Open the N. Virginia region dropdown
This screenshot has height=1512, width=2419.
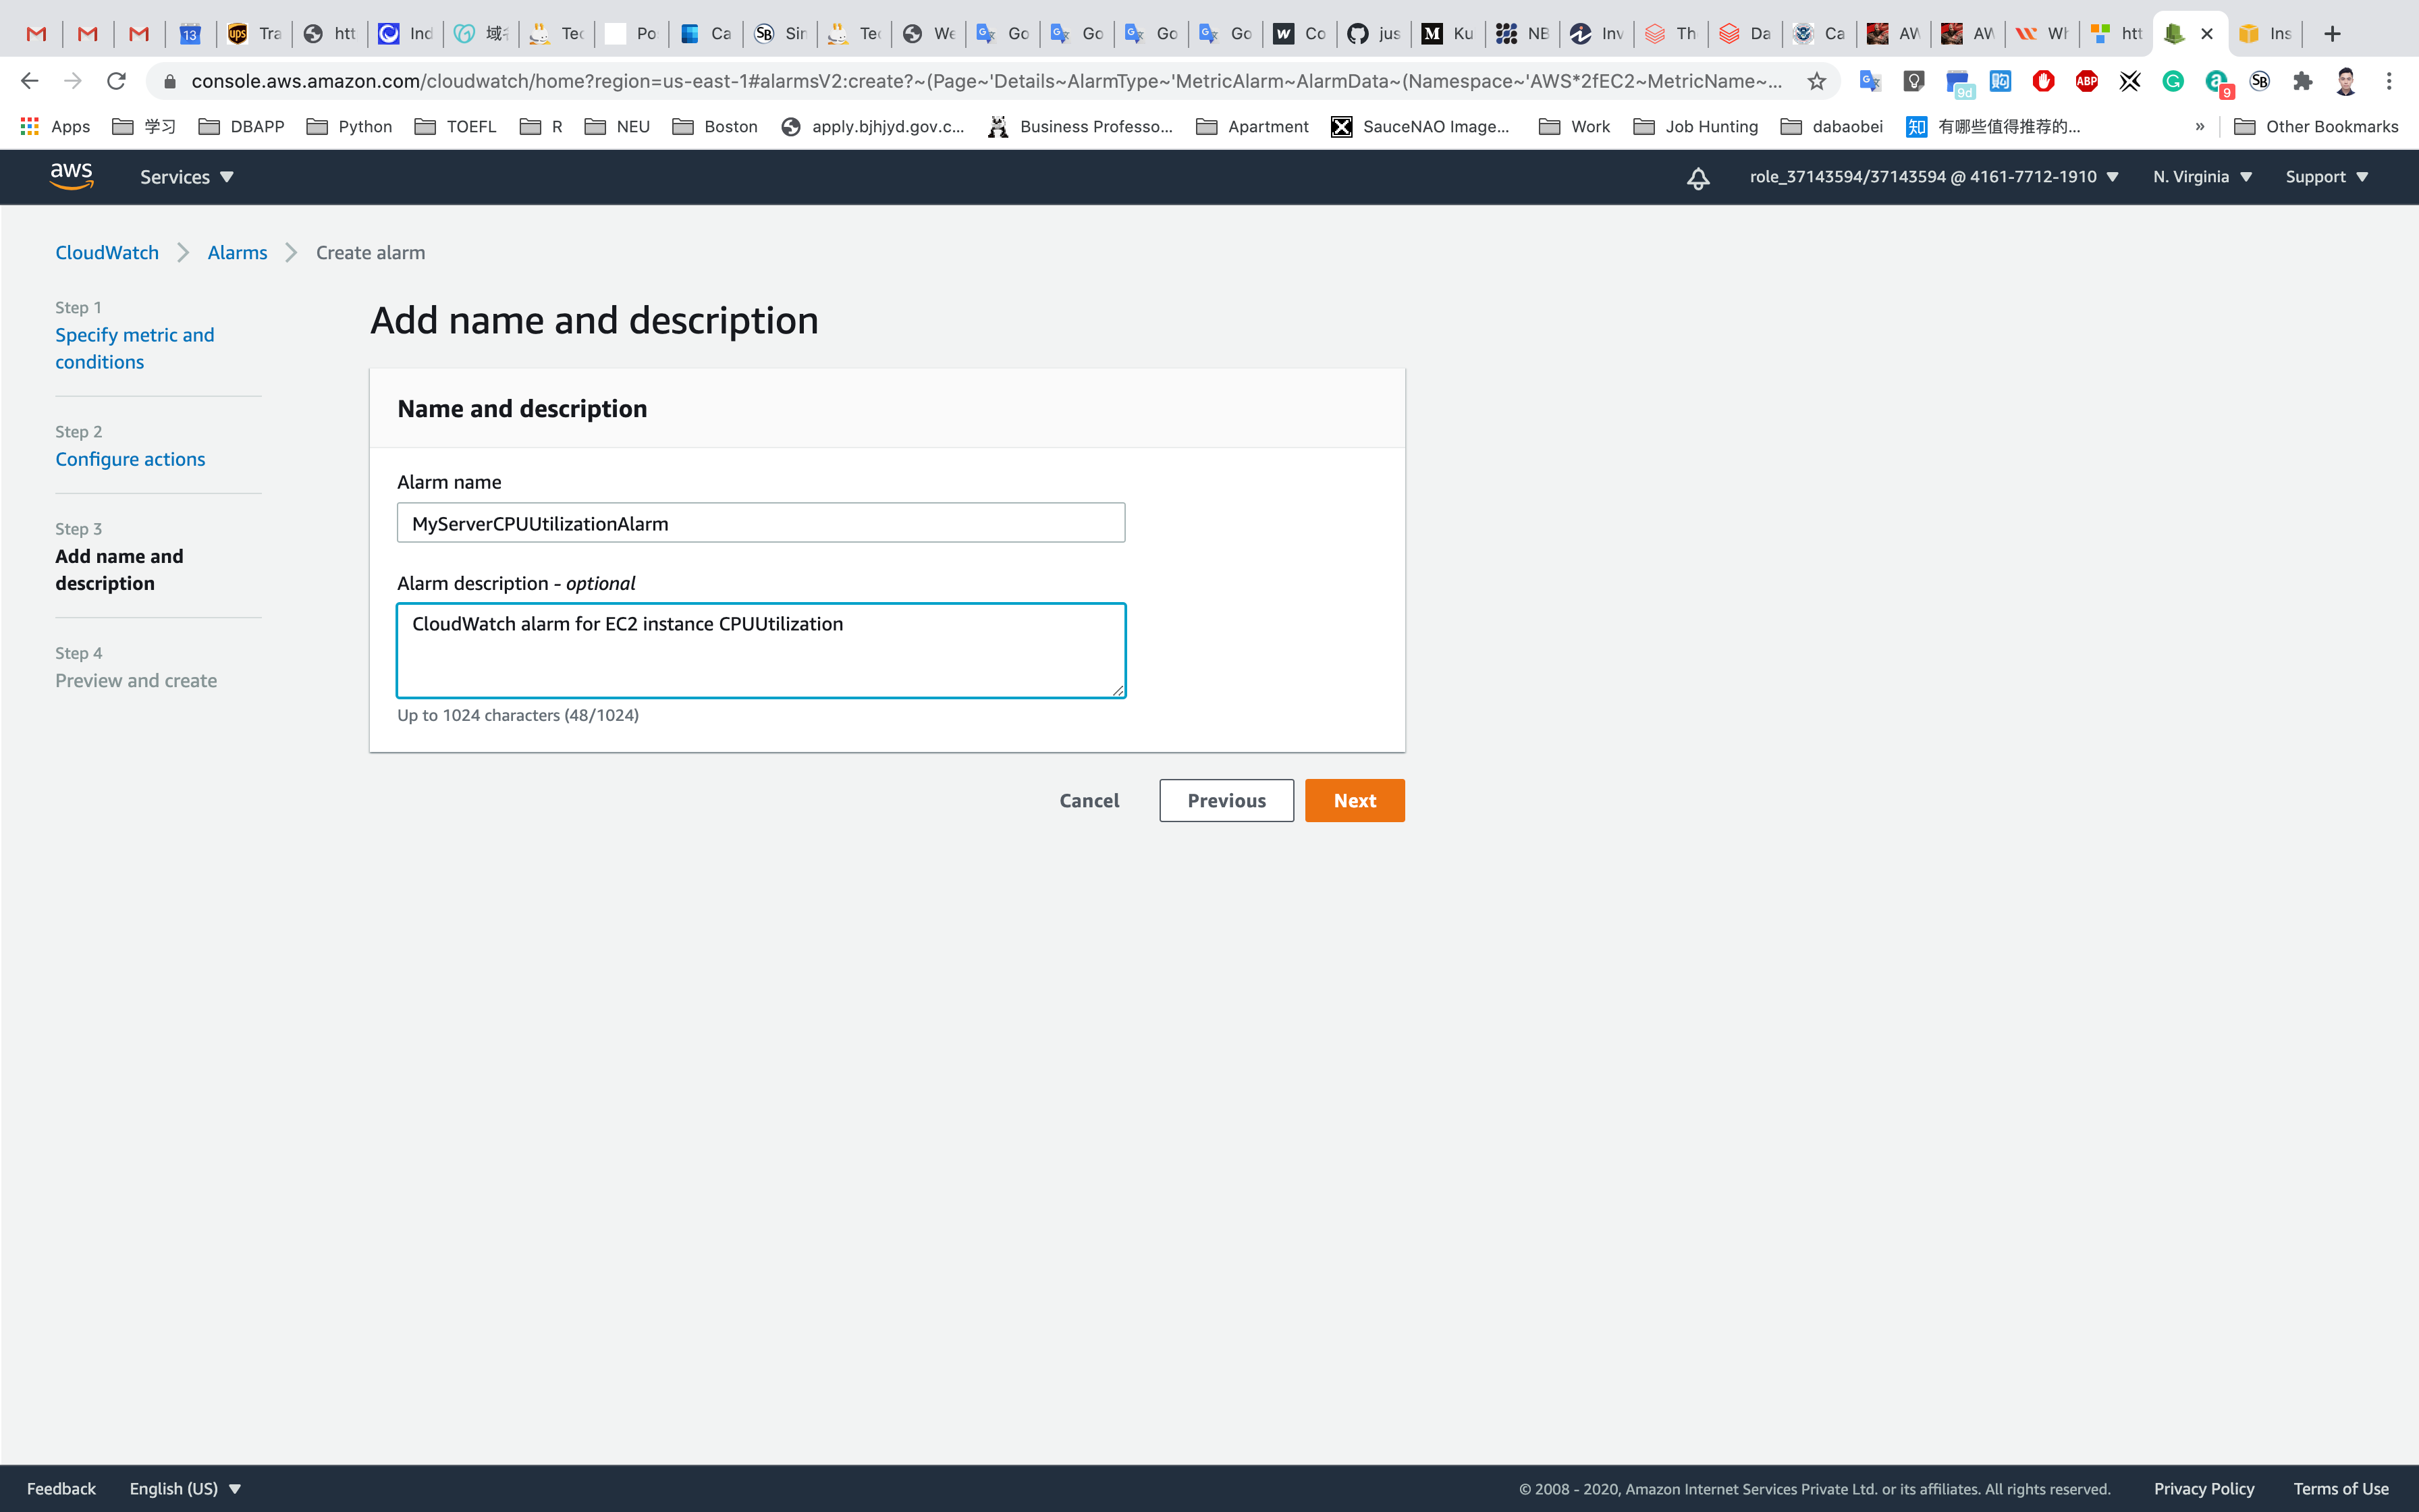click(2202, 177)
